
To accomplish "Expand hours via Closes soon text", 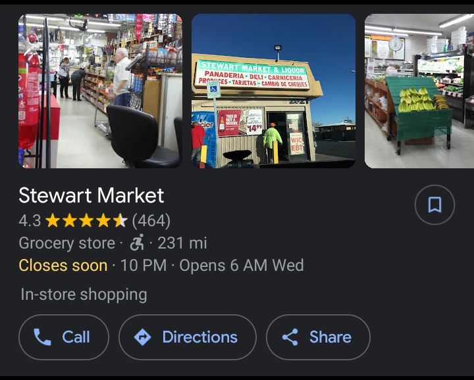I will (x=63, y=266).
